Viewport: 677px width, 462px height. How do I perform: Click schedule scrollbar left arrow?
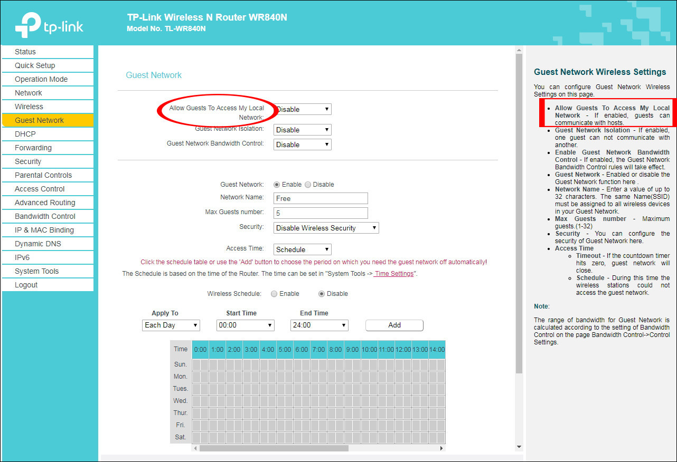coord(195,448)
